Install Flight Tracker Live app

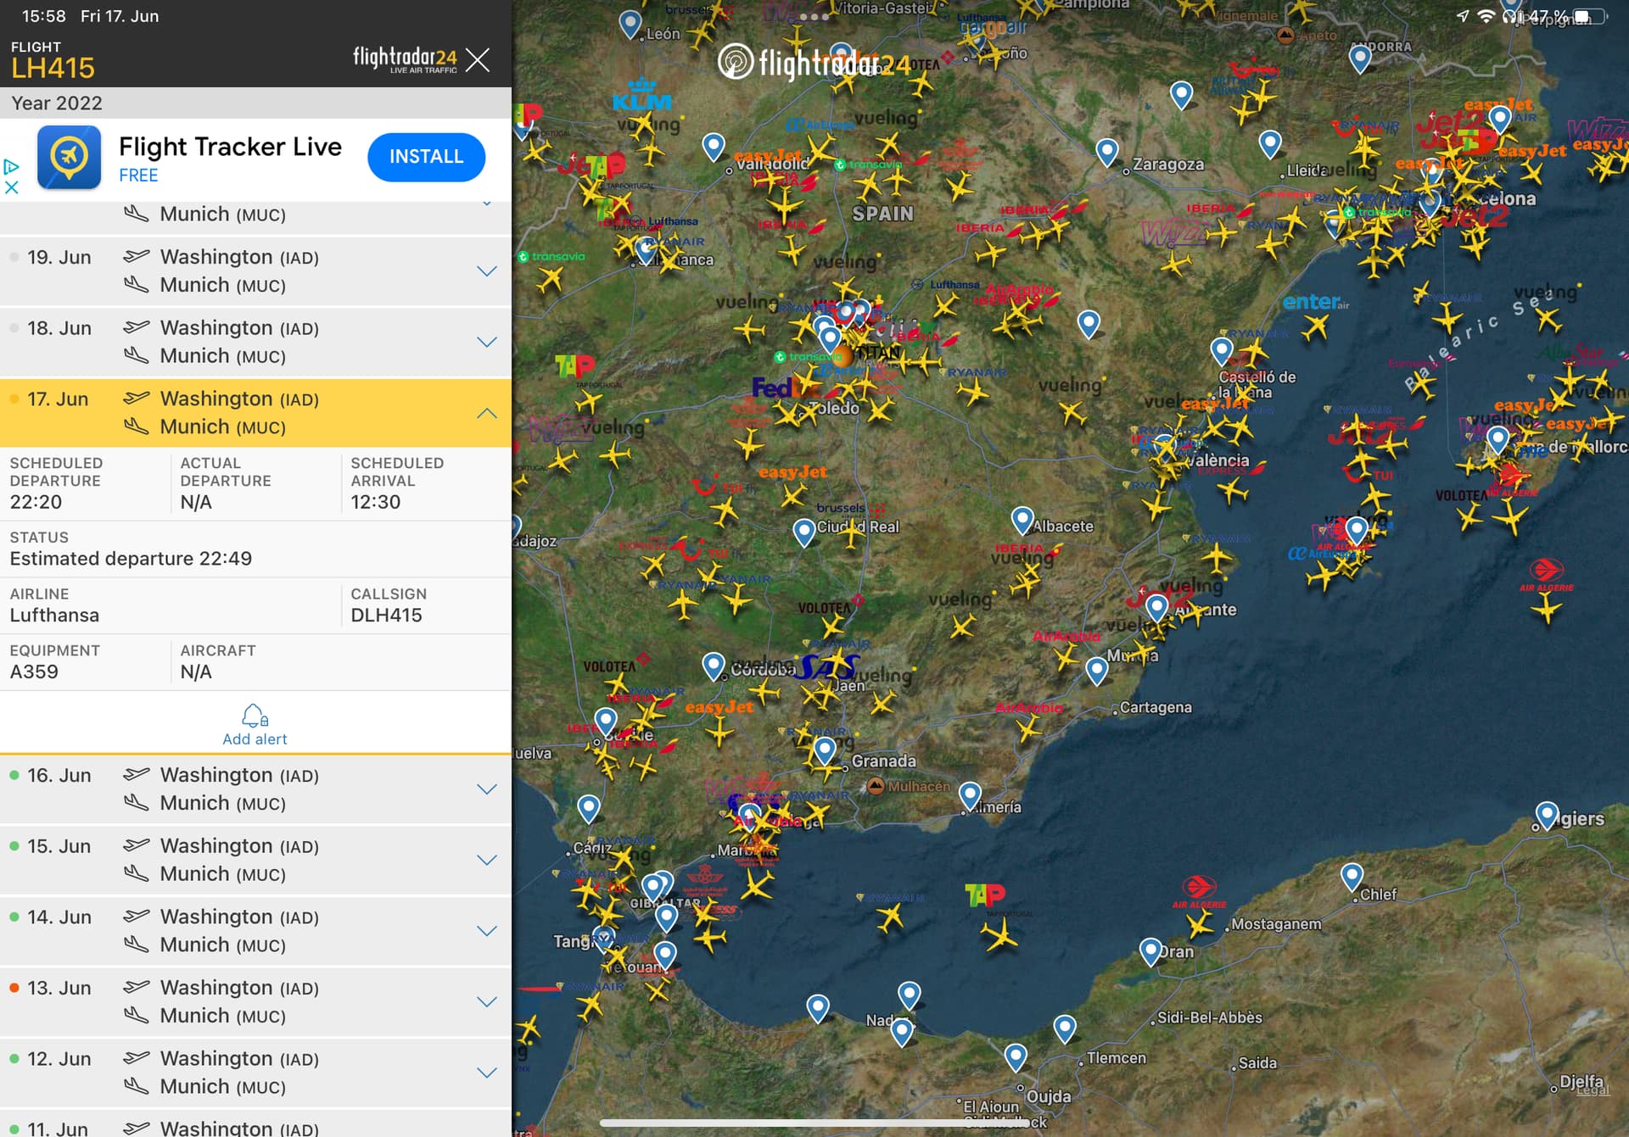click(x=426, y=157)
